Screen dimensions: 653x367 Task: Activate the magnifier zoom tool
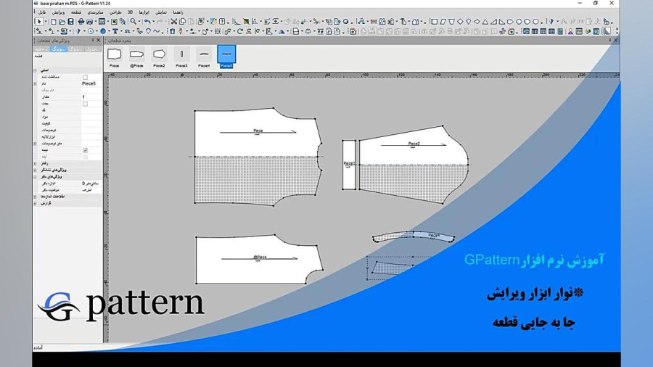tap(133, 22)
